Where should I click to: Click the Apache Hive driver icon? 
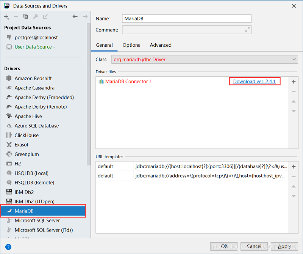point(9,116)
